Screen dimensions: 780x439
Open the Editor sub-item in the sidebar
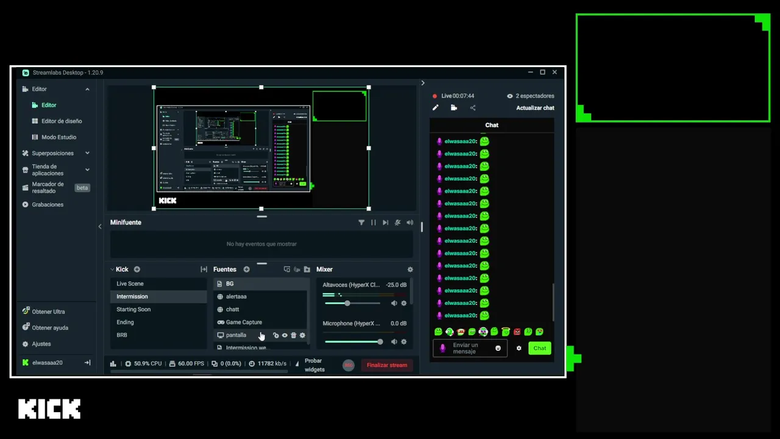point(49,105)
